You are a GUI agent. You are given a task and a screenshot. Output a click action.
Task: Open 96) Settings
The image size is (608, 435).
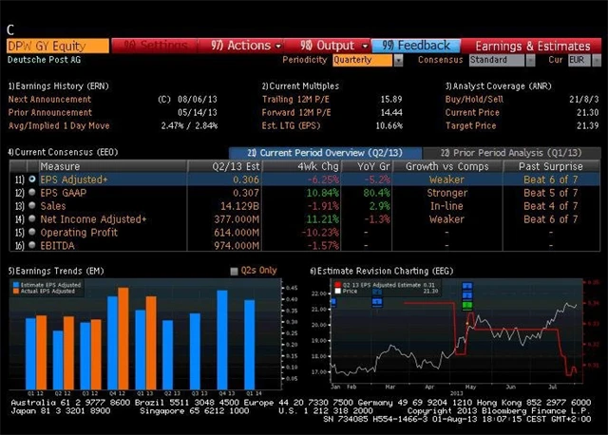pyautogui.click(x=155, y=46)
